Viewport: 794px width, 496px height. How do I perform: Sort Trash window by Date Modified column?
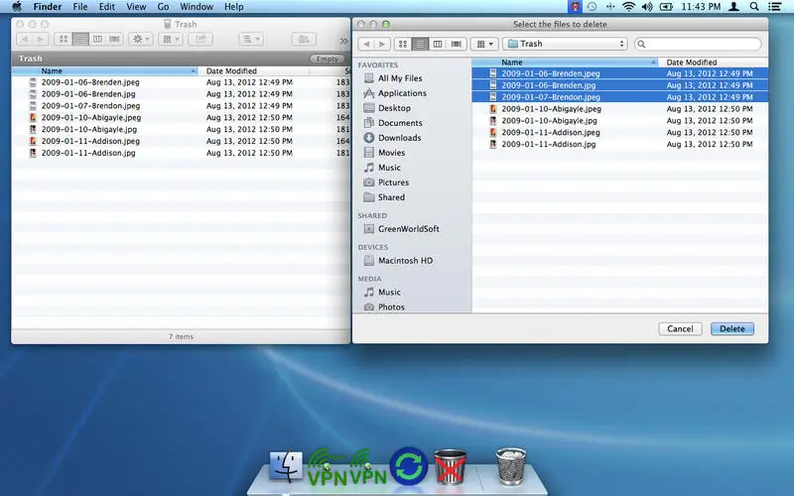[x=253, y=71]
